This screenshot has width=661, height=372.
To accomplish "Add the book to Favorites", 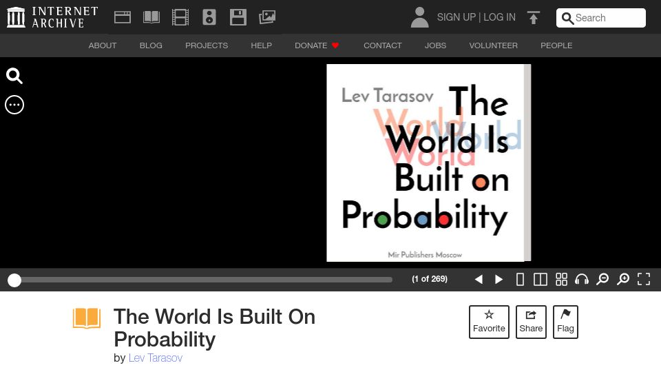I will point(489,322).
